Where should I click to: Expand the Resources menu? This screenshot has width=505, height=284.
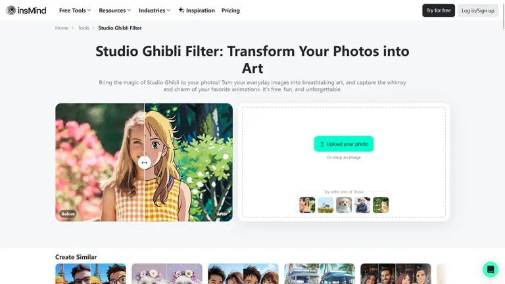coord(114,11)
